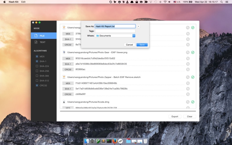
Task: Copy CRC32 value cb06a00f
Action: [x=188, y=94]
